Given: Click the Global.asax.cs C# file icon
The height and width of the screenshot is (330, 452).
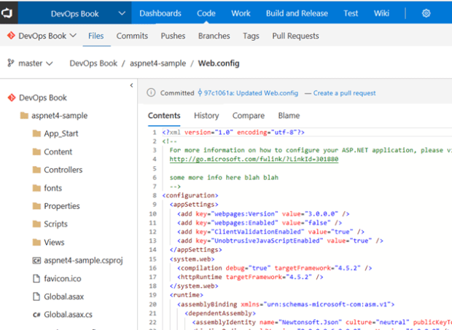Looking at the screenshot, I should tap(36, 315).
